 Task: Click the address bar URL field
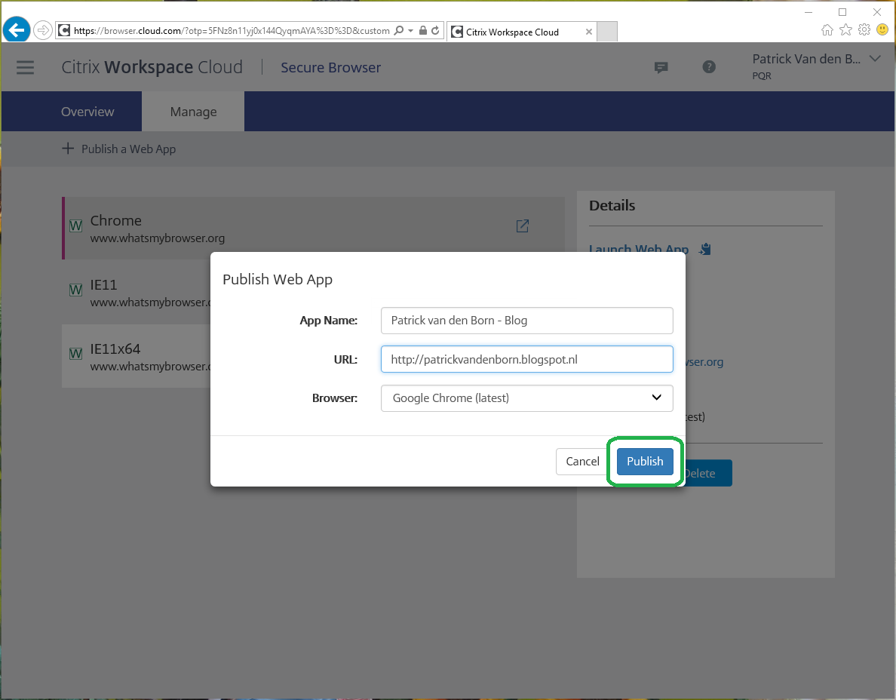click(232, 31)
